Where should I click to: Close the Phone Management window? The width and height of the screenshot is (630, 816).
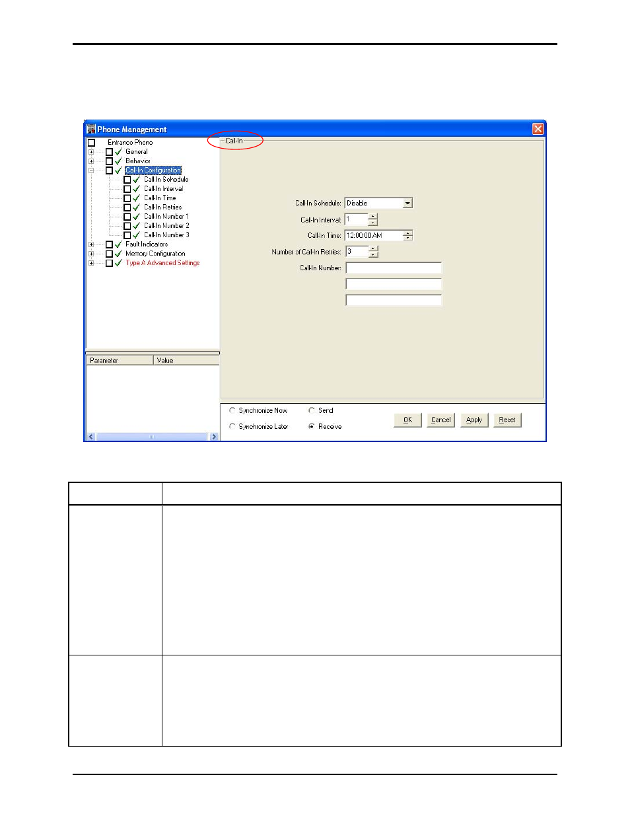[538, 129]
